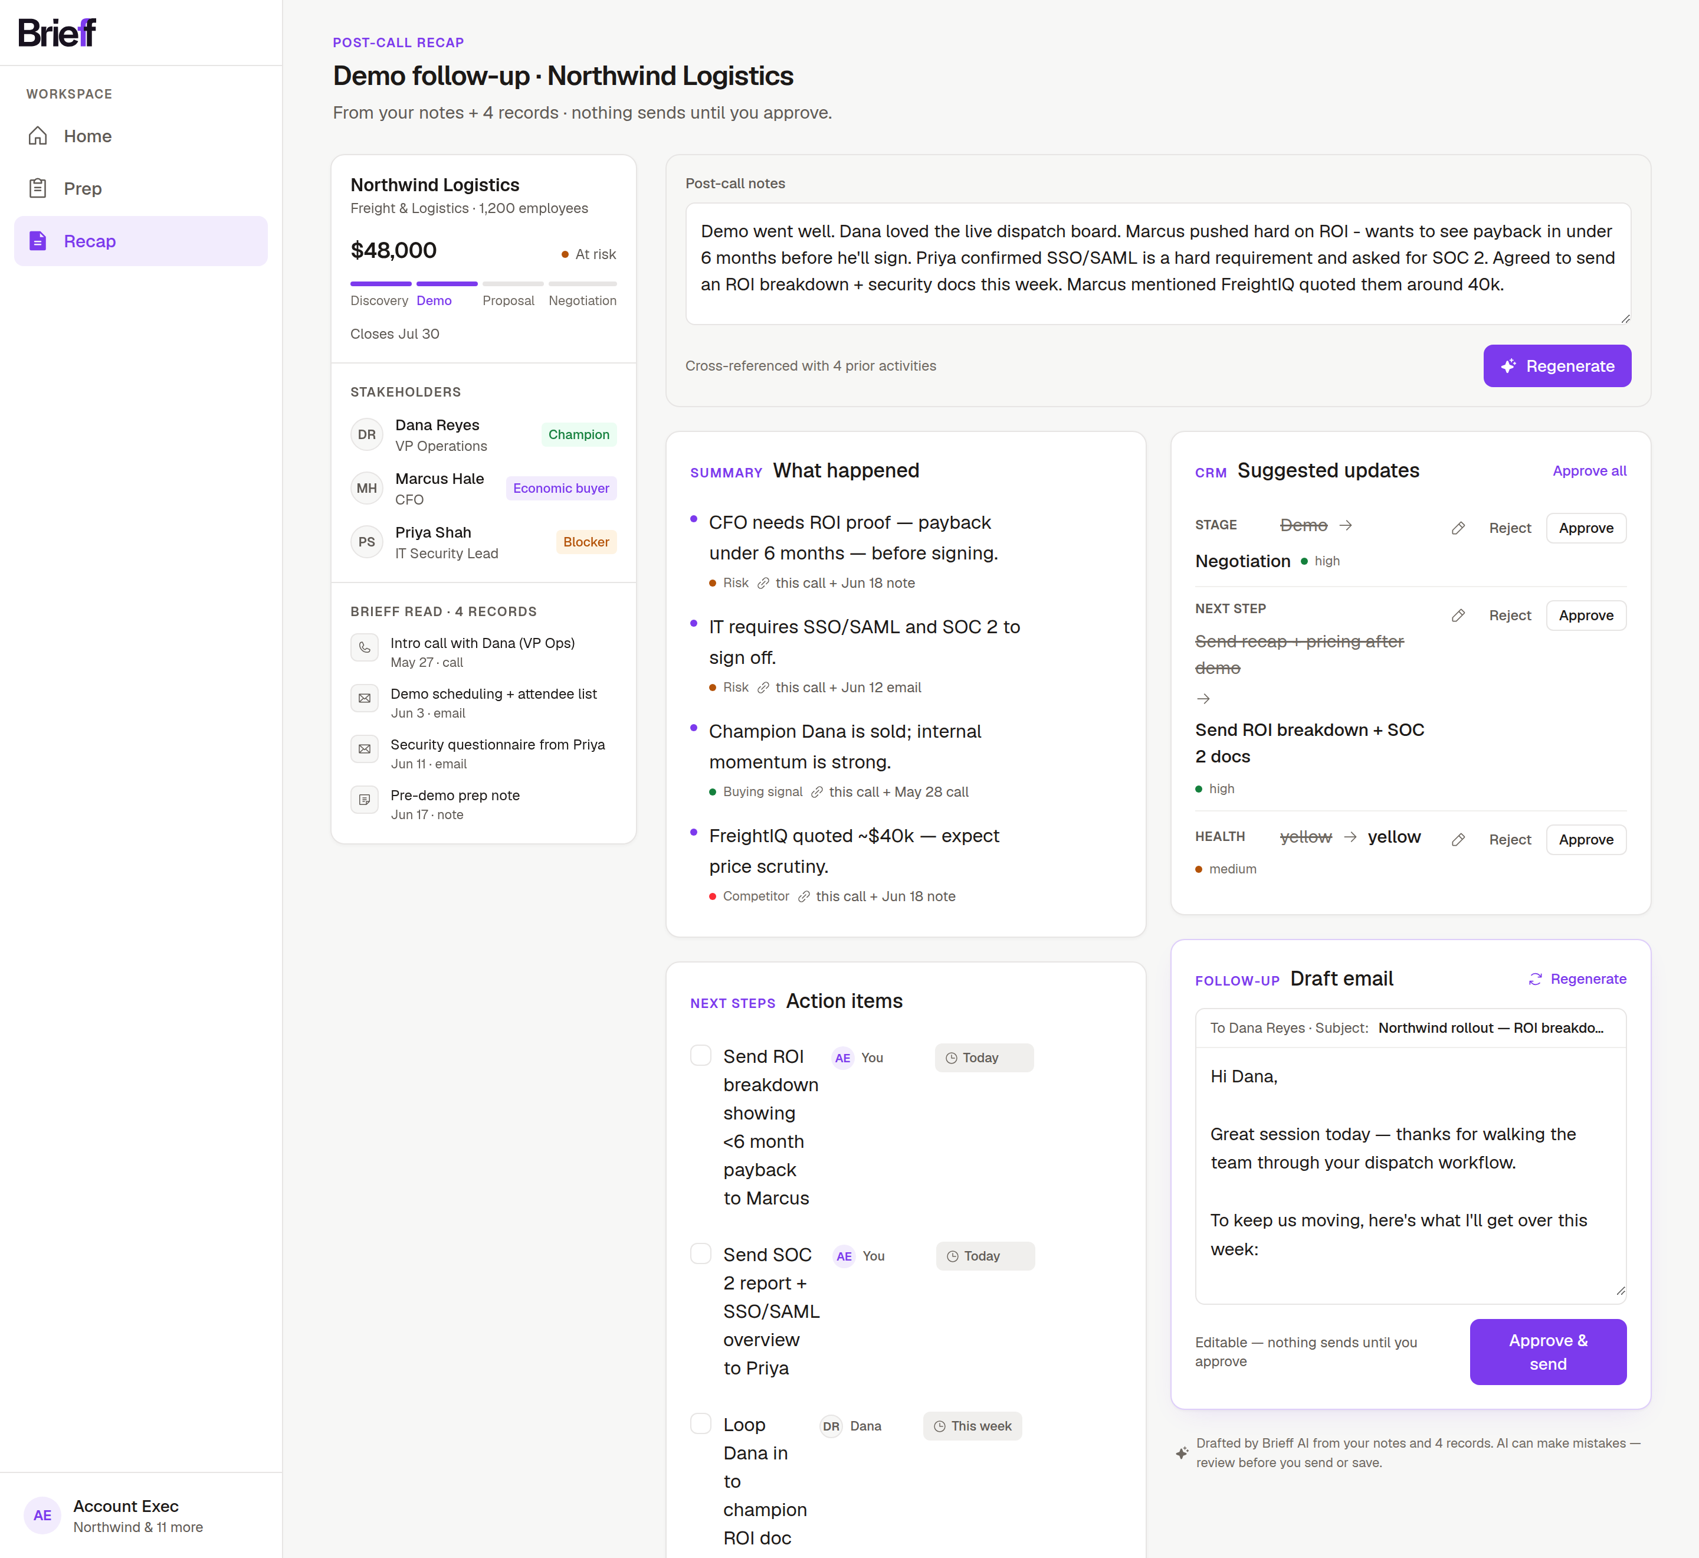The height and width of the screenshot is (1558, 1699).
Task: Click the DR avatar beside Dana Reyes
Action: coord(366,435)
